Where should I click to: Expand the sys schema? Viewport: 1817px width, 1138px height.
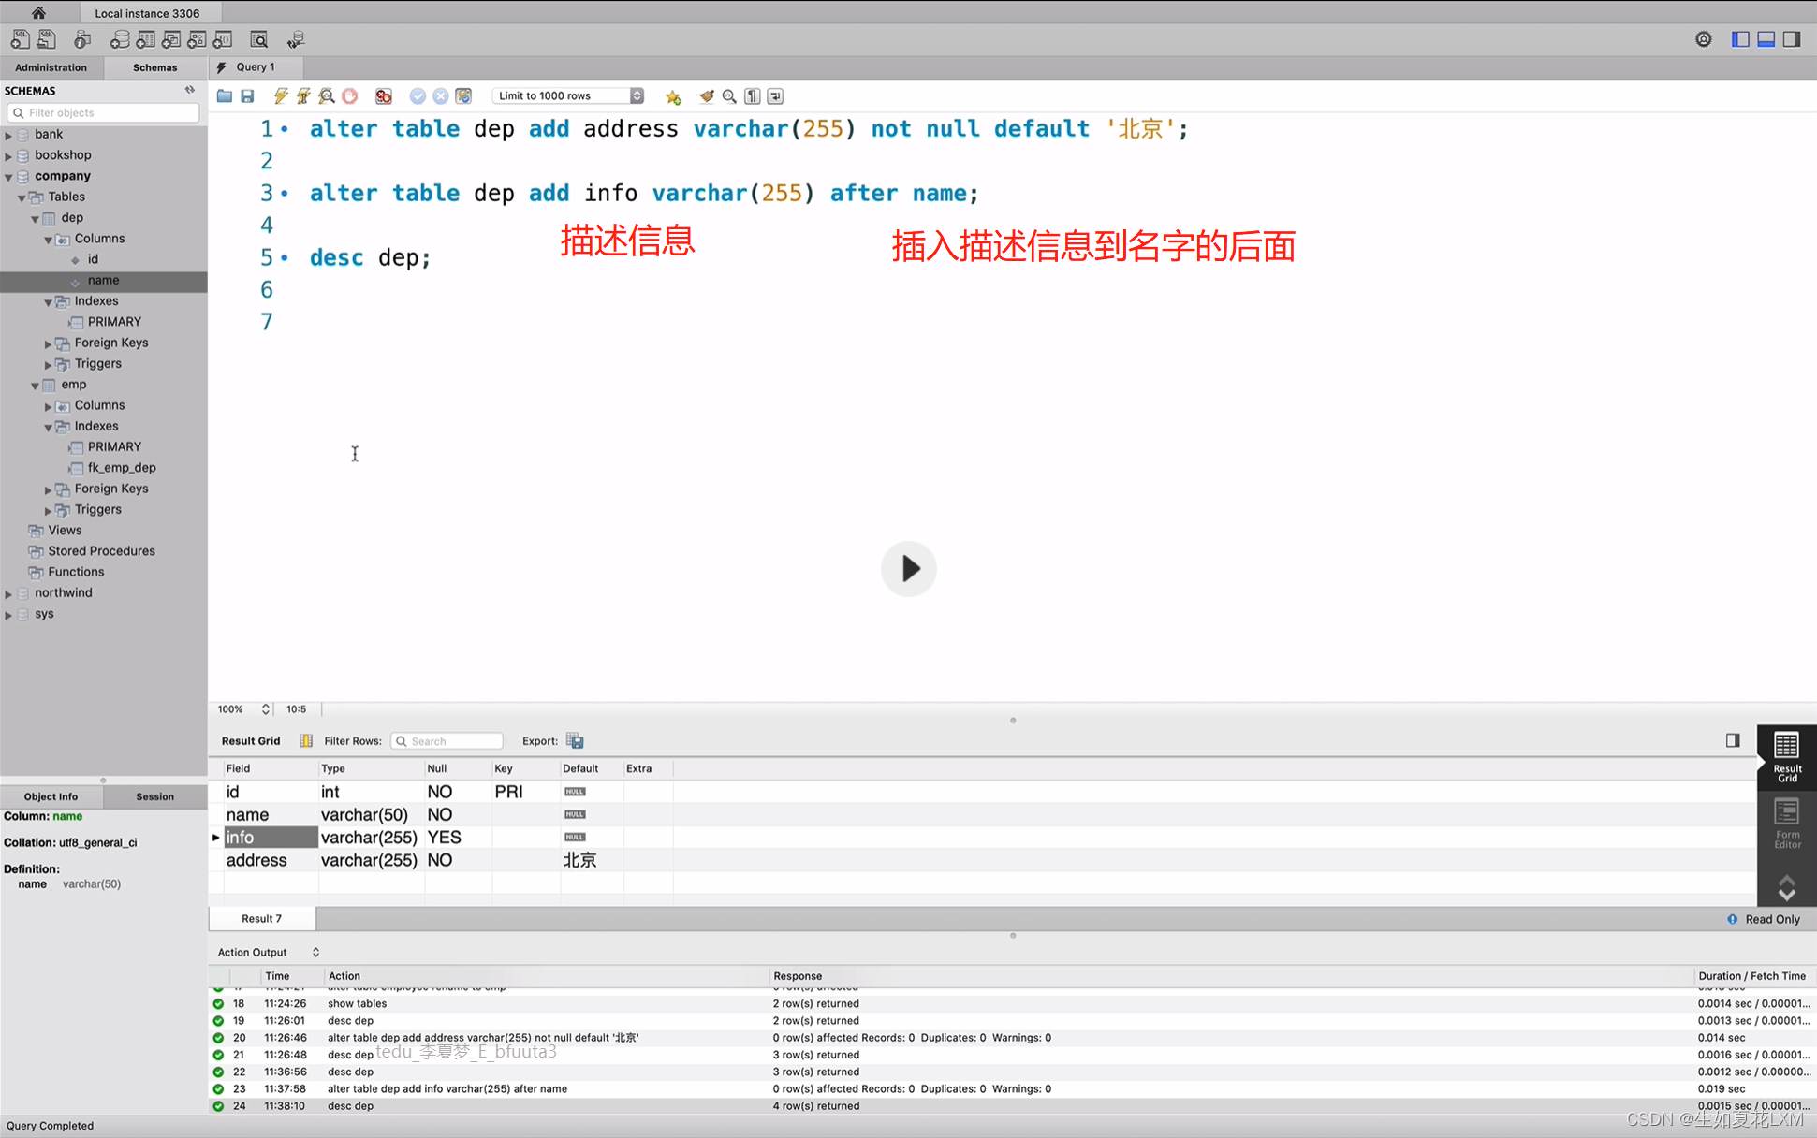(x=9, y=614)
